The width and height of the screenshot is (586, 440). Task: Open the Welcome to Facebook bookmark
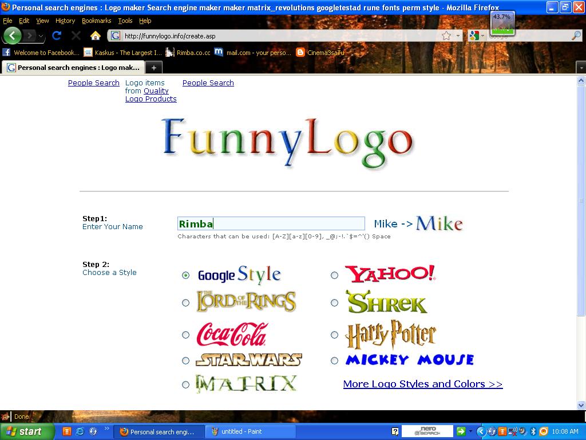pyautogui.click(x=41, y=52)
